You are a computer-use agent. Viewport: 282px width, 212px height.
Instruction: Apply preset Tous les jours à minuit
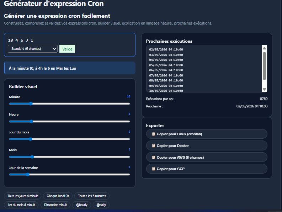(x=23, y=196)
